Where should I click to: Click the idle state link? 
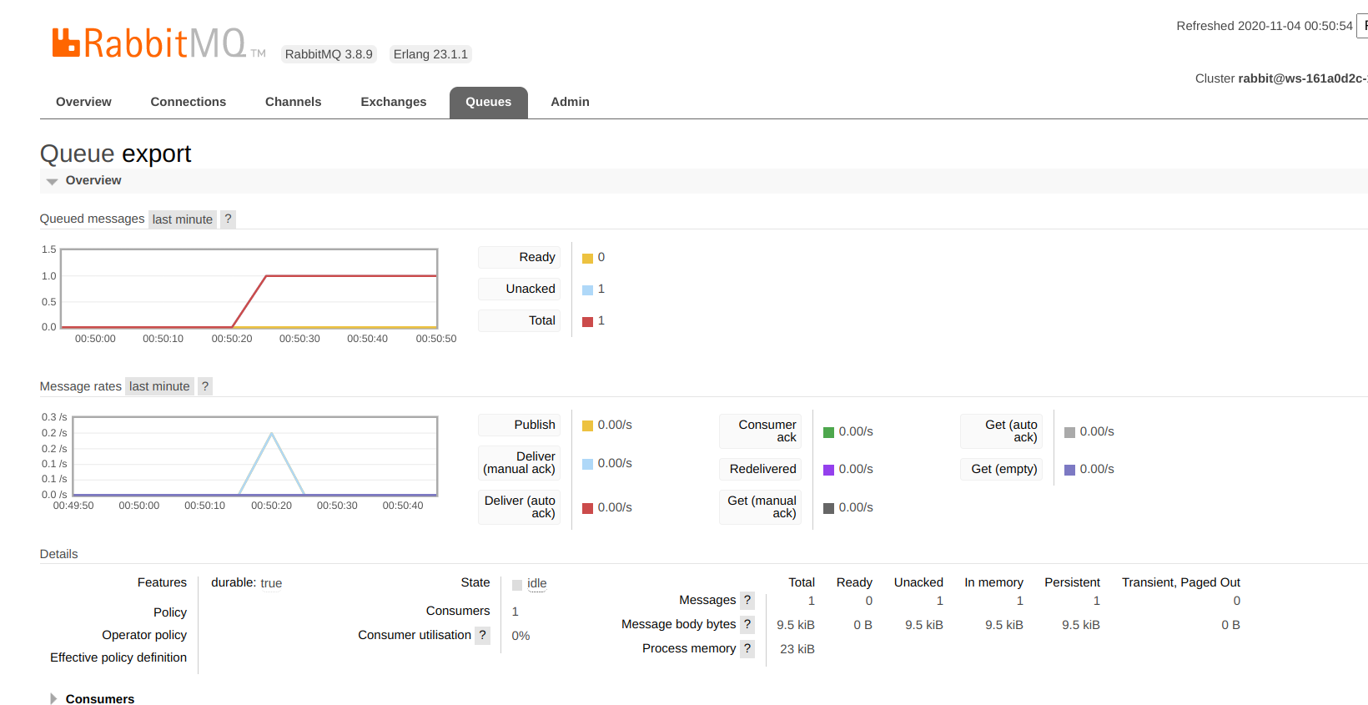537,584
